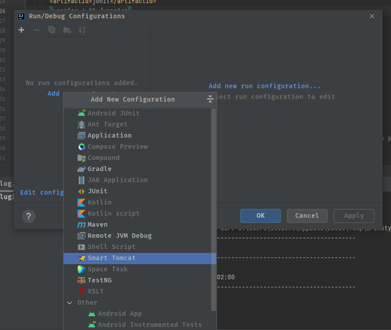Click the XSLT icon
This screenshot has width=391, height=330.
click(81, 292)
